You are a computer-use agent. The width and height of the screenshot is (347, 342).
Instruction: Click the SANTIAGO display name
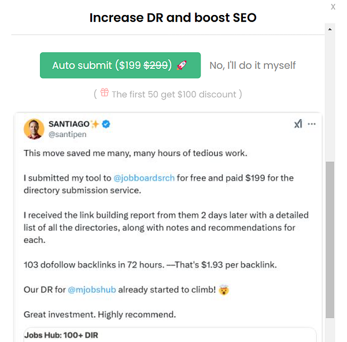coord(69,124)
